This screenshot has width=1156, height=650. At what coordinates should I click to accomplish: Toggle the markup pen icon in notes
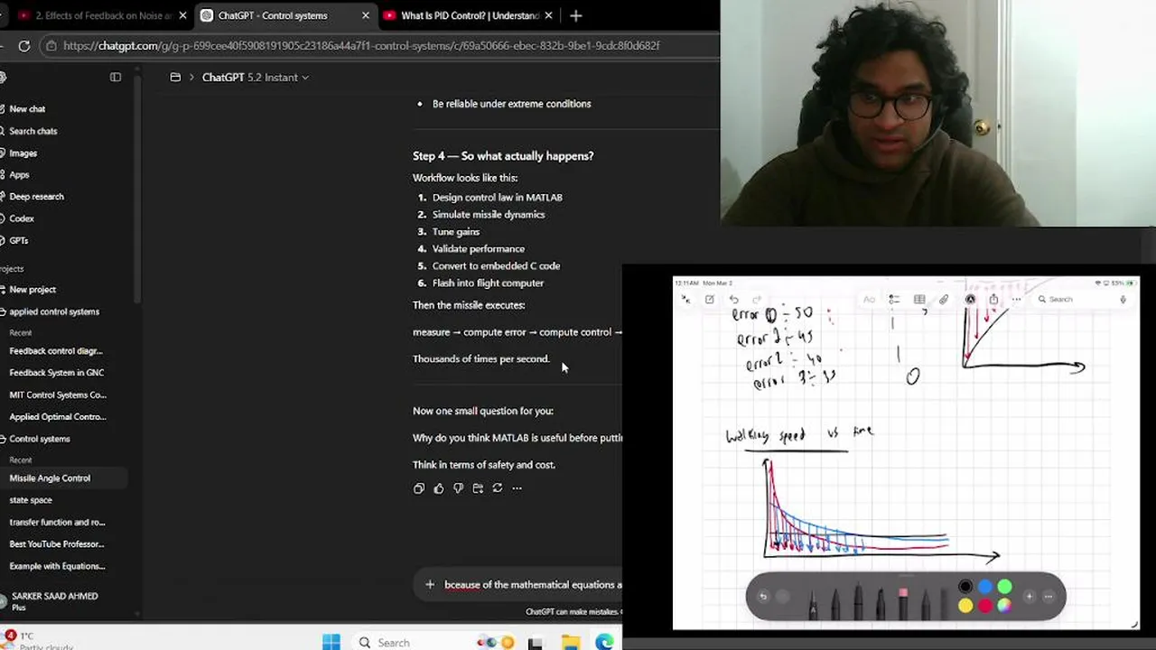tap(970, 300)
